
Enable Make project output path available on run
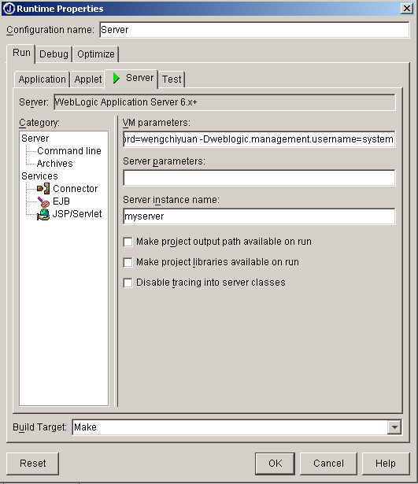click(x=128, y=242)
